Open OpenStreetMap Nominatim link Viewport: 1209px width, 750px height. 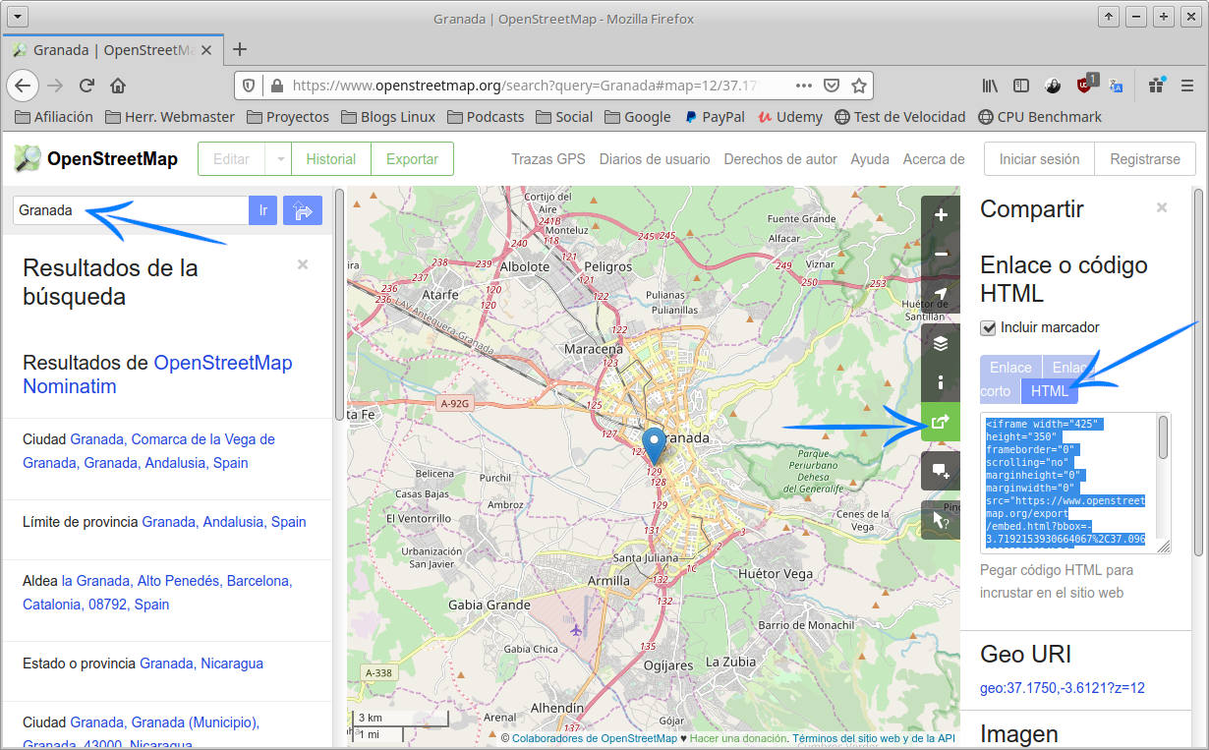pos(157,375)
